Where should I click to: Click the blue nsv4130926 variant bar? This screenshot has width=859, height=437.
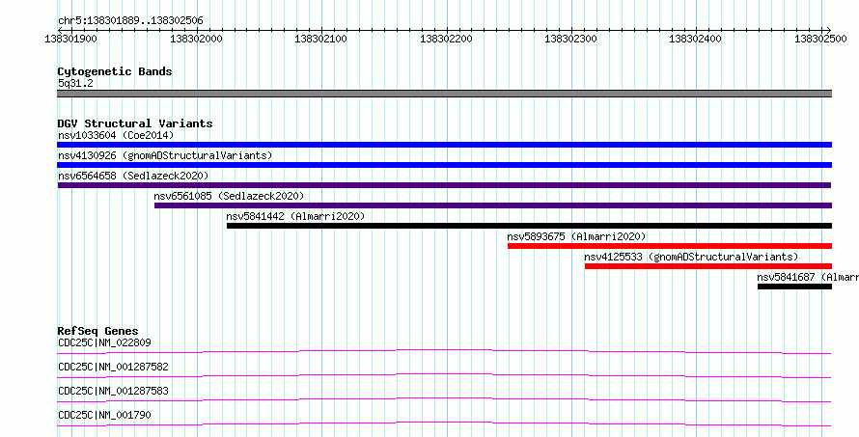(444, 165)
